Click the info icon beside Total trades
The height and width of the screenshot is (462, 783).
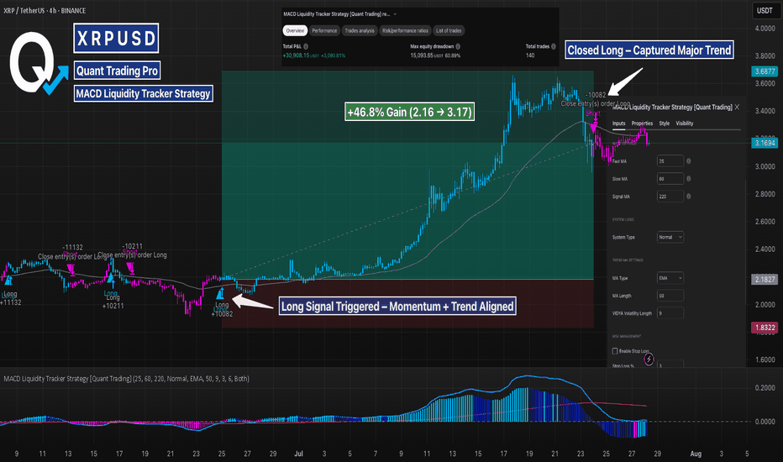[554, 46]
